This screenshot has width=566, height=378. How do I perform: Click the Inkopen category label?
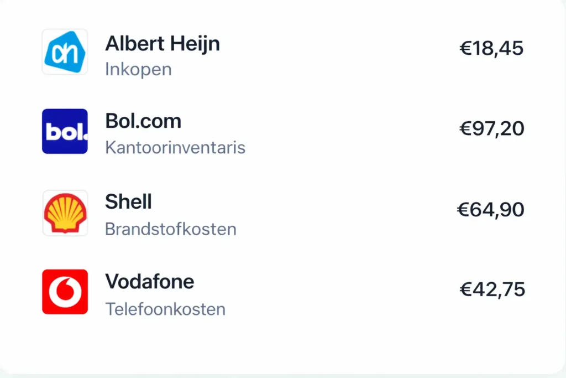(138, 70)
